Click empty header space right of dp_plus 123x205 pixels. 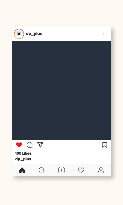(x=72, y=34)
